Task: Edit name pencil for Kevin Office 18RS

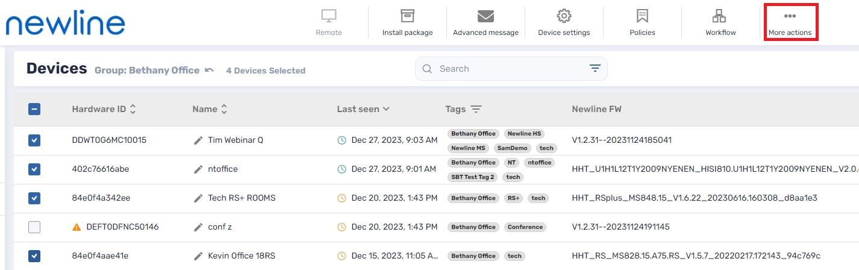Action: 198,256
